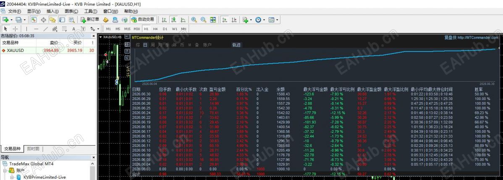Image resolution: width=503 pixels, height=180 pixels.
Task: Expand the arrows objects dropdown
Action: click(98, 29)
